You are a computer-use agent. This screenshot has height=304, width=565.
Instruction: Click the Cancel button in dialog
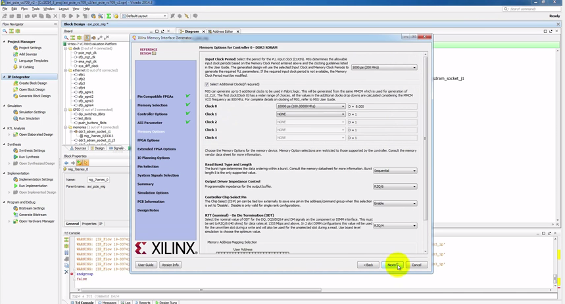coord(416,265)
